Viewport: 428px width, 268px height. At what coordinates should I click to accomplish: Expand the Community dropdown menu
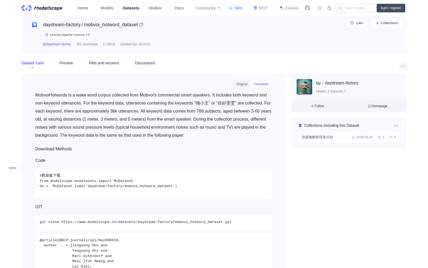208,8
